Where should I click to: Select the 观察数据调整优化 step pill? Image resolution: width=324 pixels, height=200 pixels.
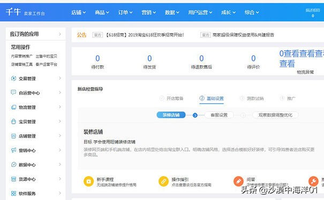coord(275,115)
